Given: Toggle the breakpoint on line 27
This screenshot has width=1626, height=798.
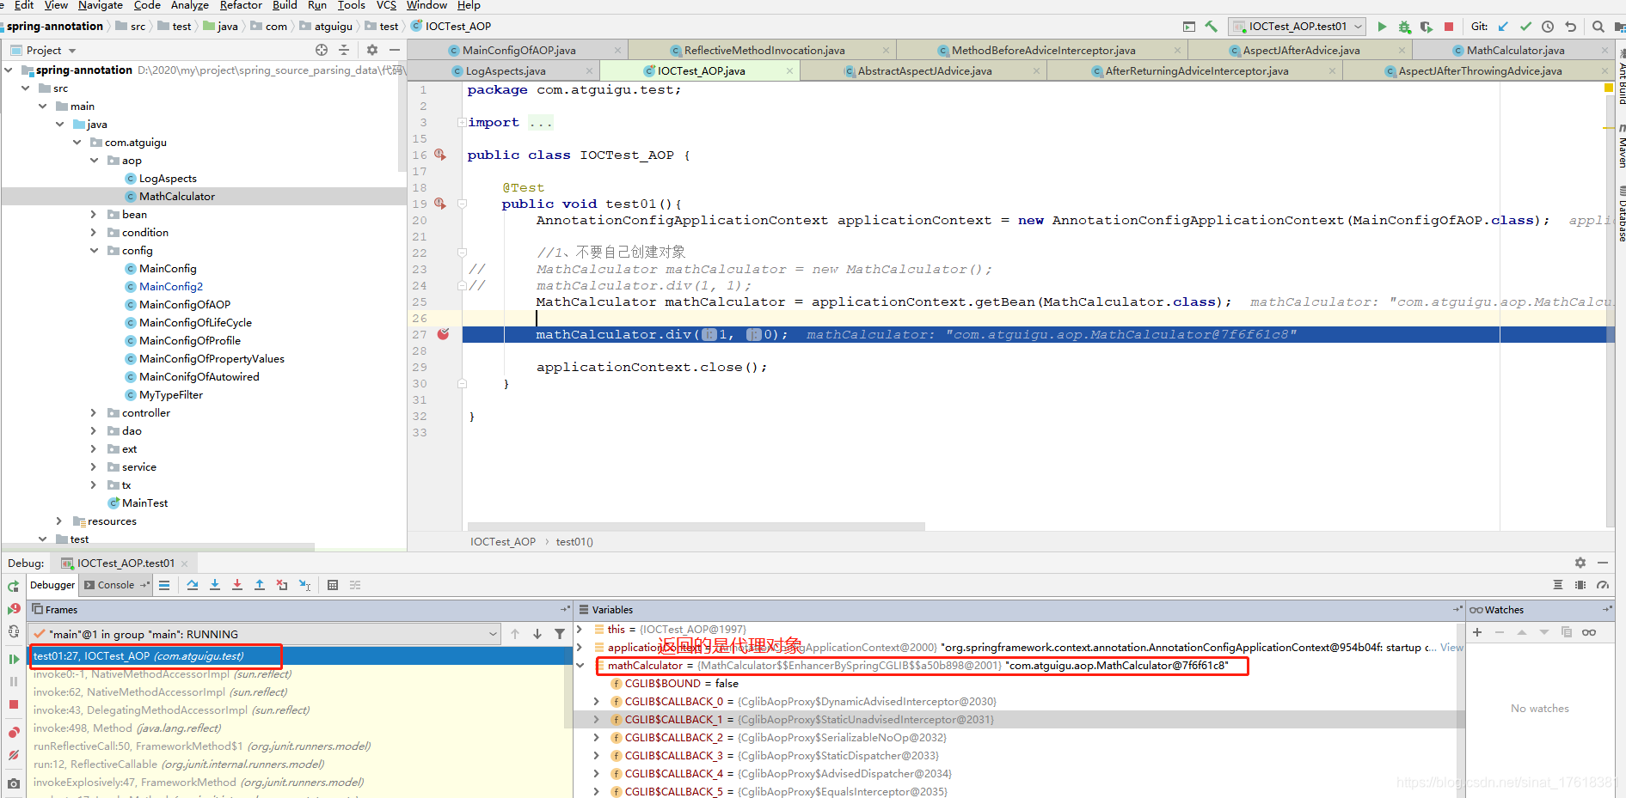Looking at the screenshot, I should (x=443, y=334).
